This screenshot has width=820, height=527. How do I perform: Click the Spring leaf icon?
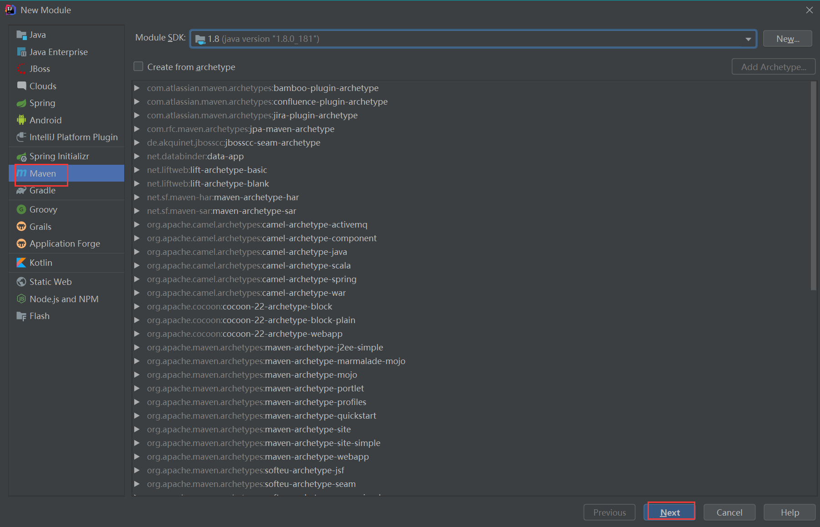(21, 103)
